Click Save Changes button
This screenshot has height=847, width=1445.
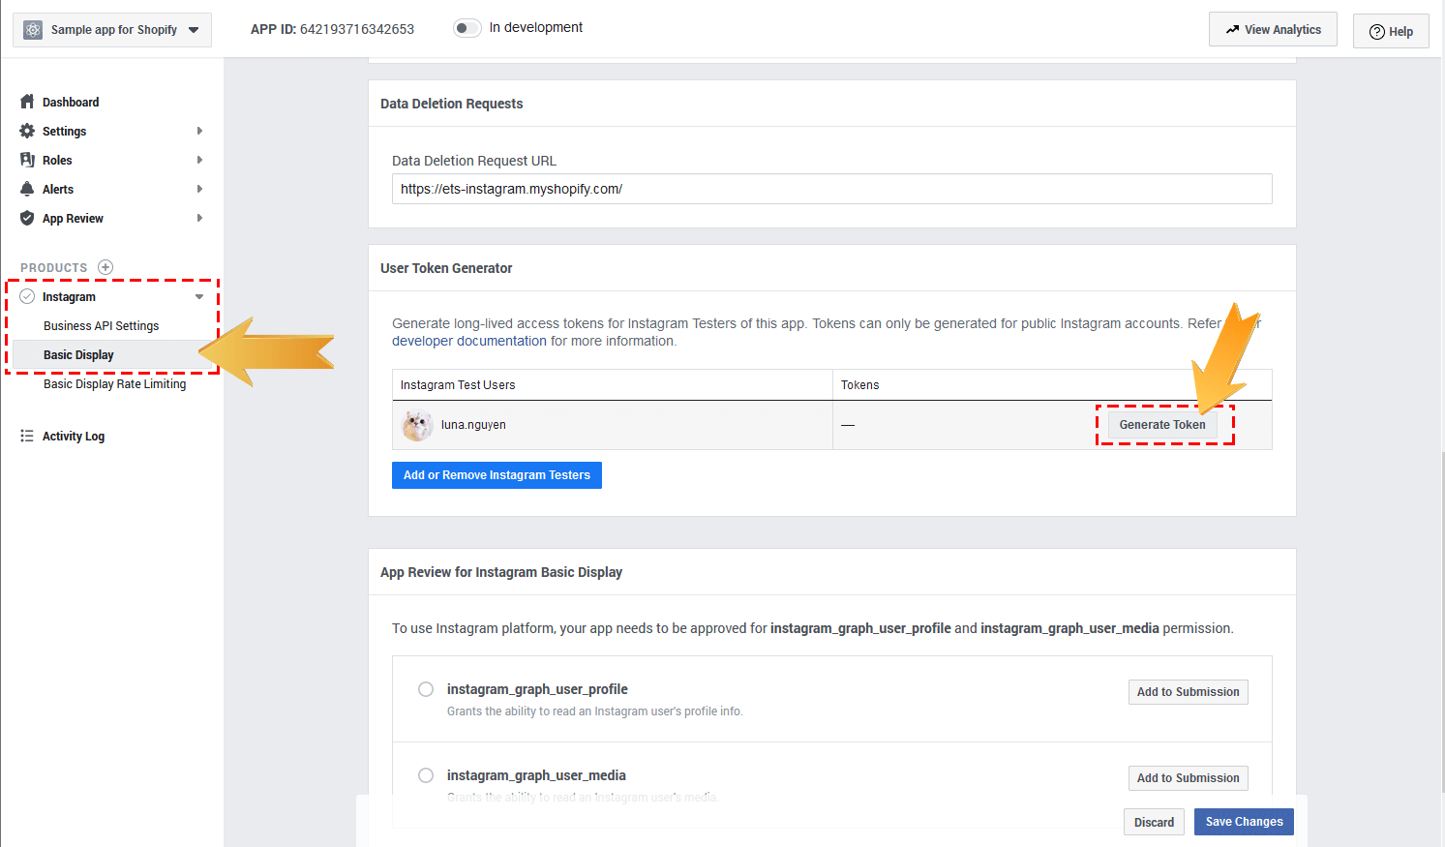pos(1244,822)
